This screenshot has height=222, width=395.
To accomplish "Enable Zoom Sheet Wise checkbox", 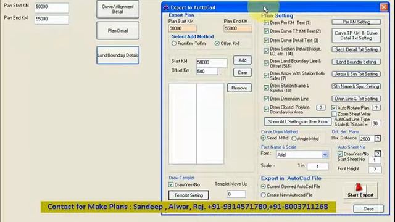I will pyautogui.click(x=334, y=114).
